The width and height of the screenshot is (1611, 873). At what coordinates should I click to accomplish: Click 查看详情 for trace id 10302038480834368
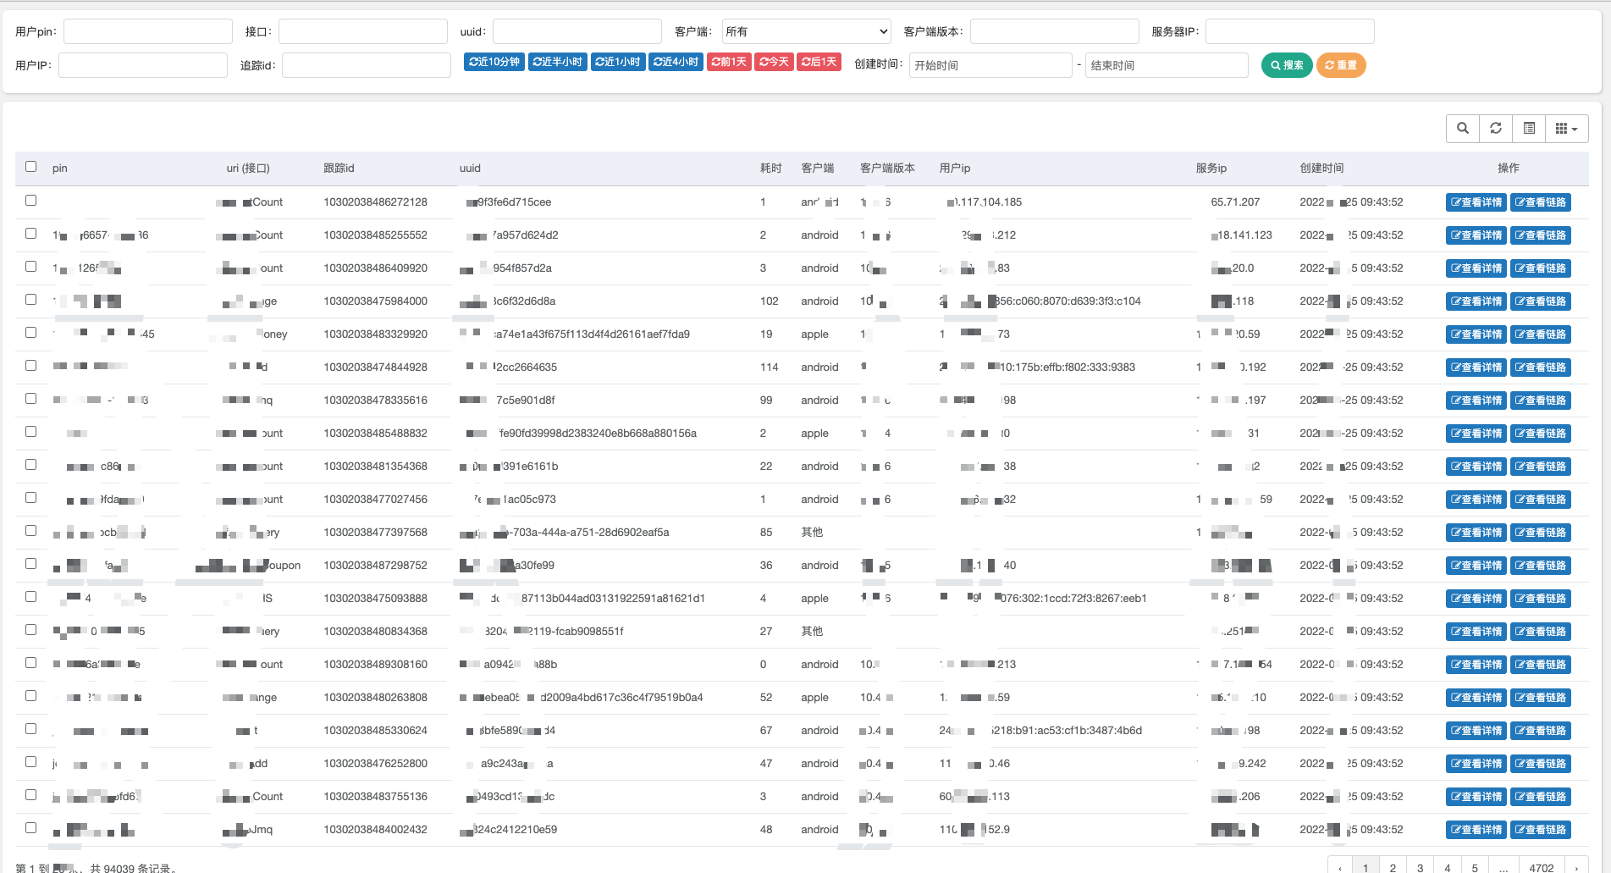pos(1476,632)
